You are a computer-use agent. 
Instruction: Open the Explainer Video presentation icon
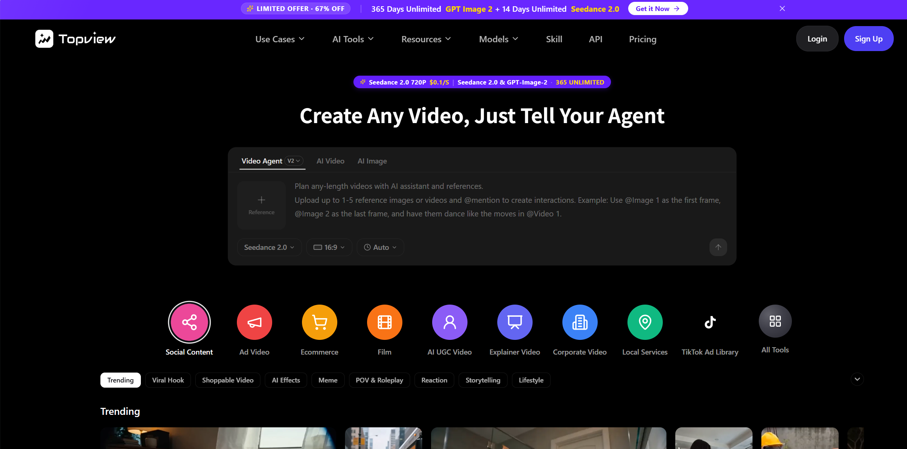[x=515, y=322]
